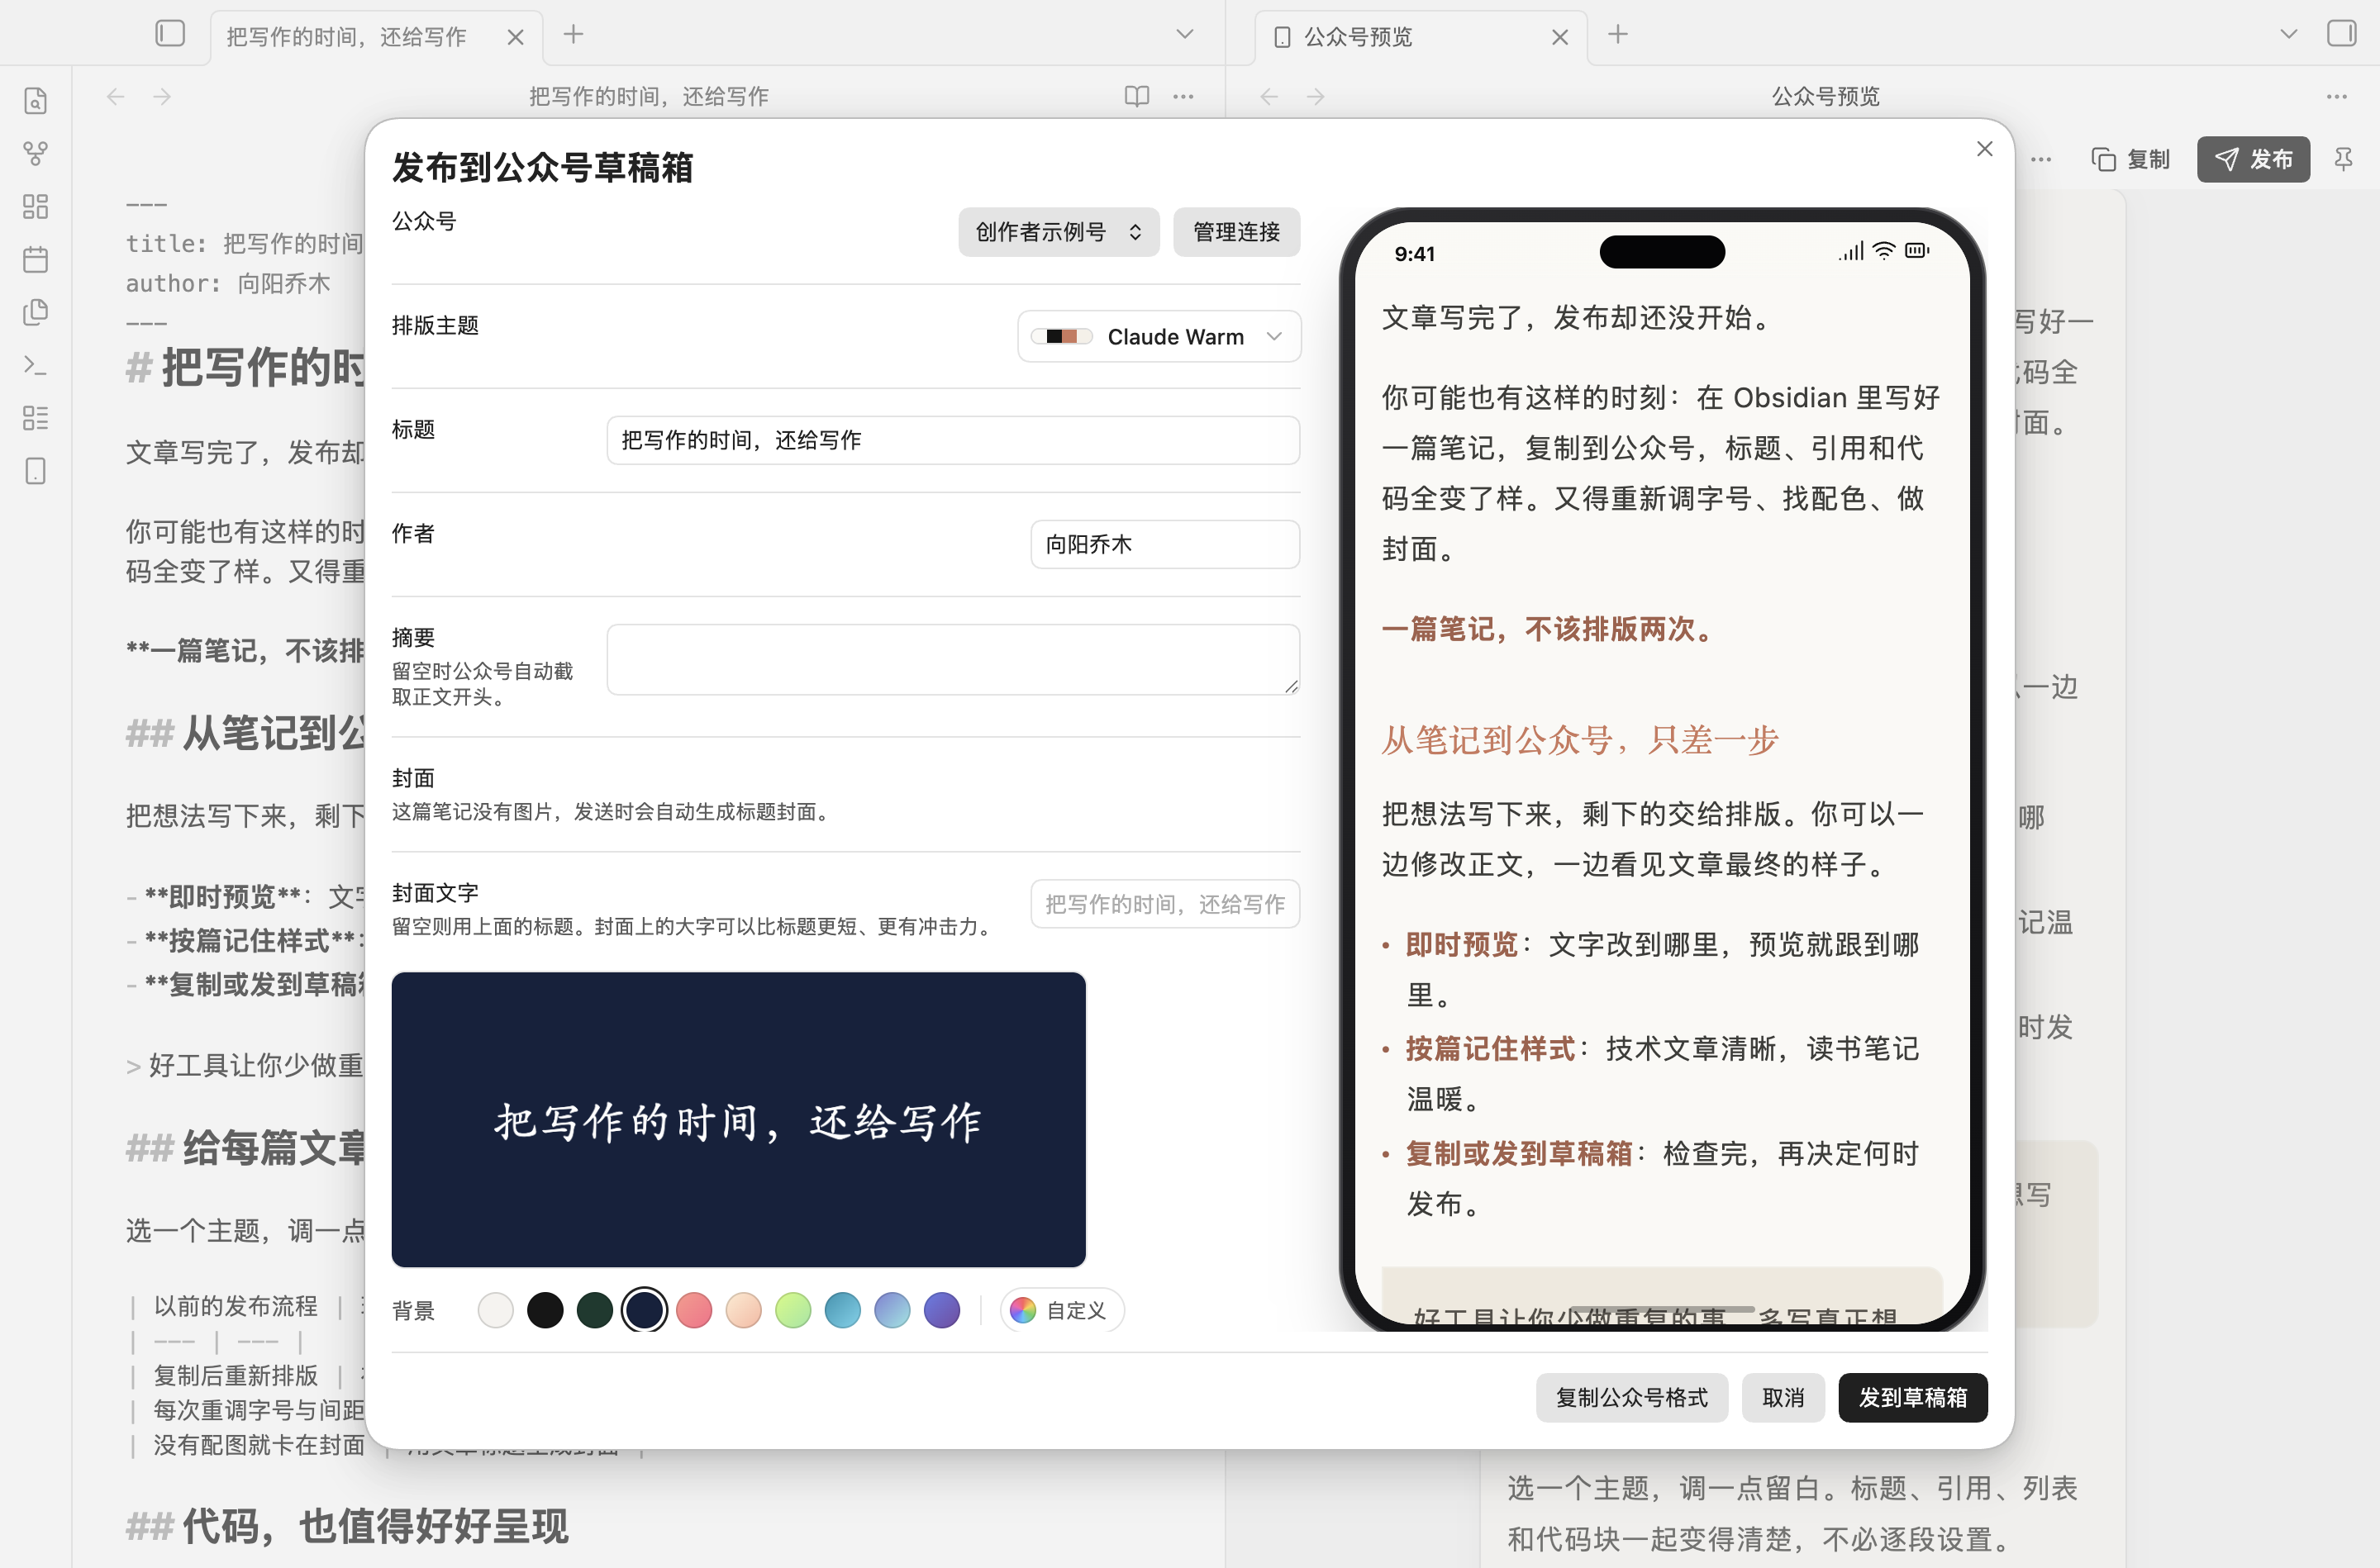The width and height of the screenshot is (2380, 1568).
Task: Click the 复制 button in preview toolbar
Action: pyautogui.click(x=2131, y=159)
